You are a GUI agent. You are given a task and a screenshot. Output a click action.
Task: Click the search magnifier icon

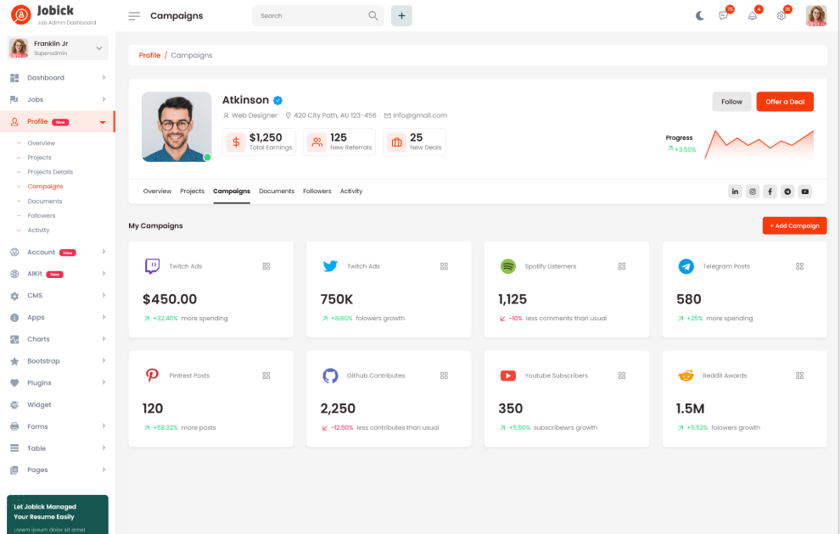coord(372,15)
